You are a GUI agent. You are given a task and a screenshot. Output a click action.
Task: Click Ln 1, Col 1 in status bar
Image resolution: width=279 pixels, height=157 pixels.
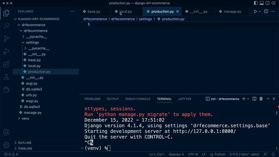[157, 154]
